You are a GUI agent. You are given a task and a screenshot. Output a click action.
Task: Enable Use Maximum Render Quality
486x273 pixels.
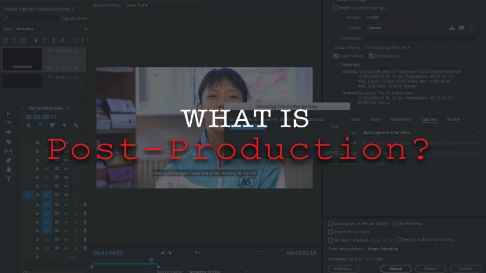[x=330, y=224]
